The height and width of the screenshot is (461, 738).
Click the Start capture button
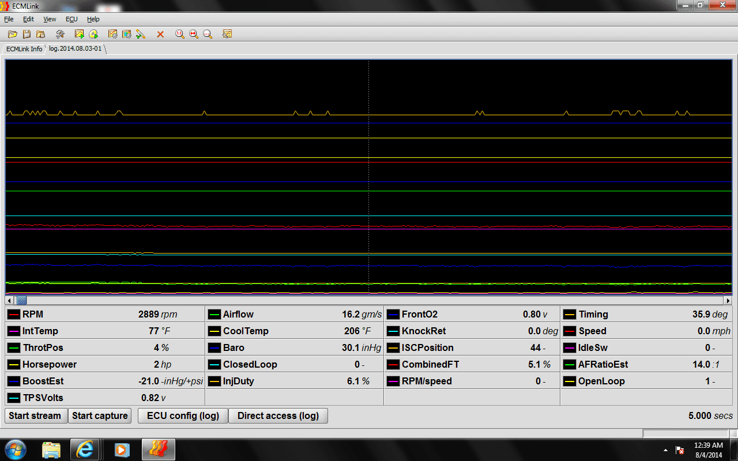pyautogui.click(x=100, y=415)
